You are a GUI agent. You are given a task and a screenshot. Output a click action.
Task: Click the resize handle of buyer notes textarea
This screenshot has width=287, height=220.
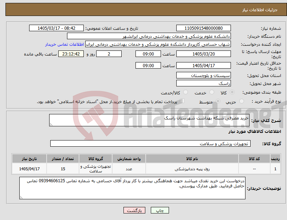click(x=21, y=197)
